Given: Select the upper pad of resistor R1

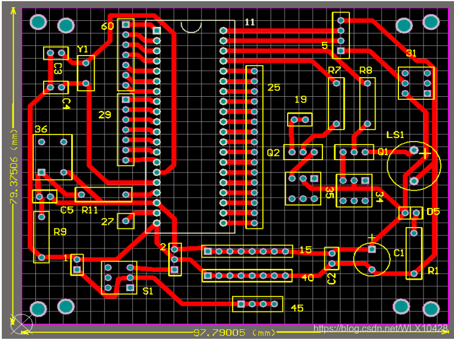Looking at the screenshot, I should [x=414, y=232].
